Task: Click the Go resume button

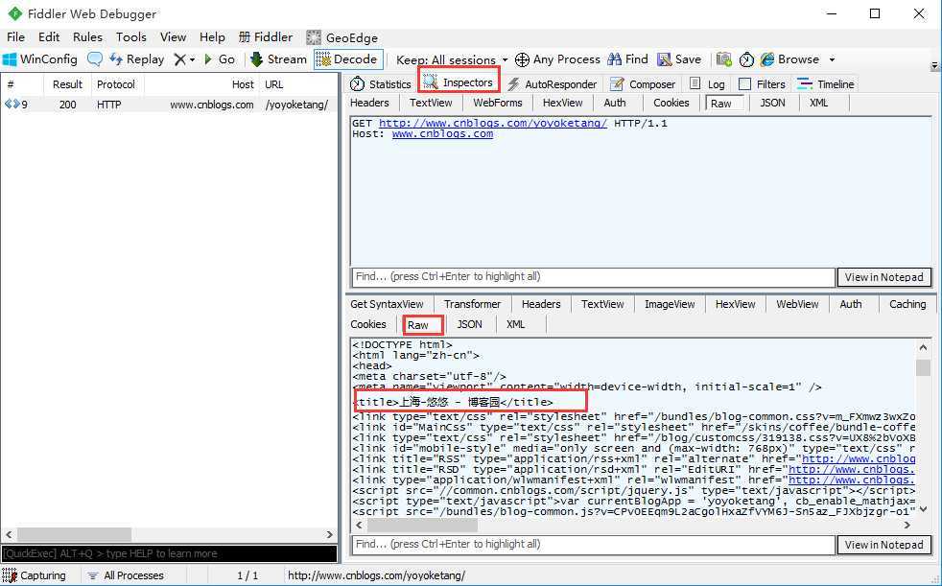Action: (220, 59)
